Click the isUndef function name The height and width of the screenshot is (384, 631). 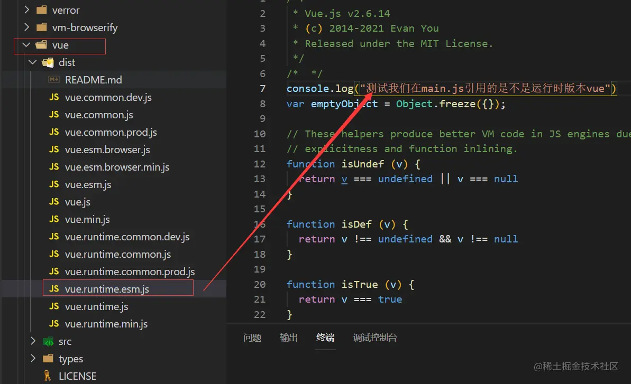(x=363, y=164)
